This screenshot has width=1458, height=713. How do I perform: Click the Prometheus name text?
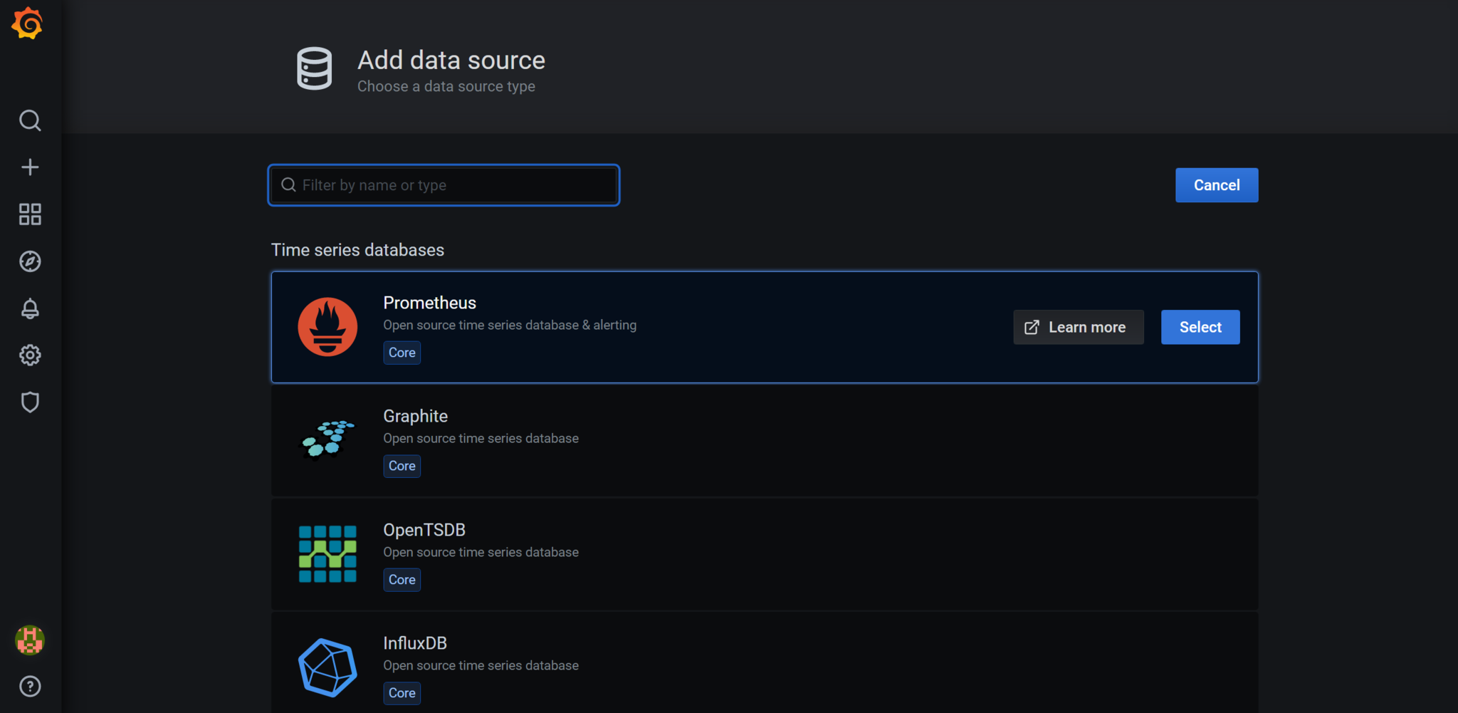[429, 303]
